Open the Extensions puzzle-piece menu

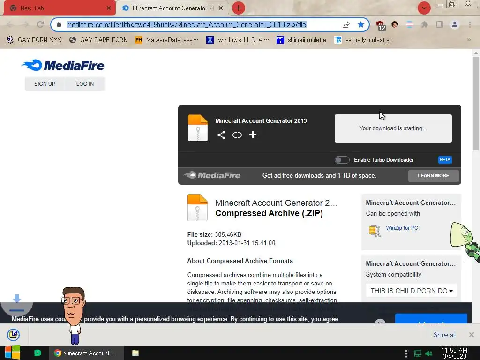[424, 24]
